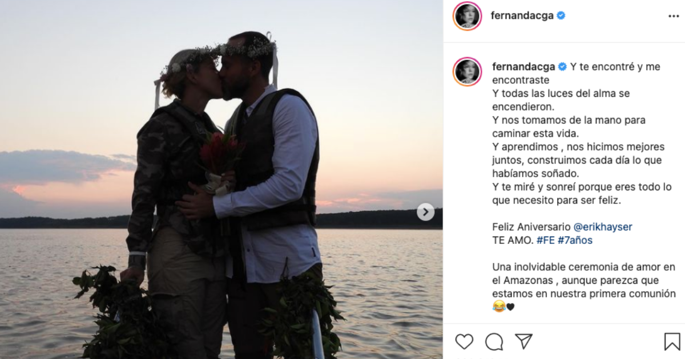Like the post with the heart icon
Image resolution: width=685 pixels, height=359 pixels.
tap(465, 342)
